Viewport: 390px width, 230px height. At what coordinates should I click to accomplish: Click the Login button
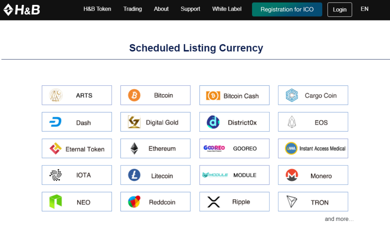[340, 9]
